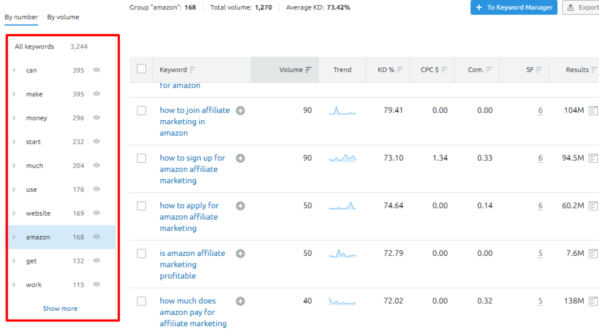Viewport: 599px width, 333px height.
Task: Click plus icon beside 'how to apply for amazon affiliate marketing'
Action: point(240,206)
